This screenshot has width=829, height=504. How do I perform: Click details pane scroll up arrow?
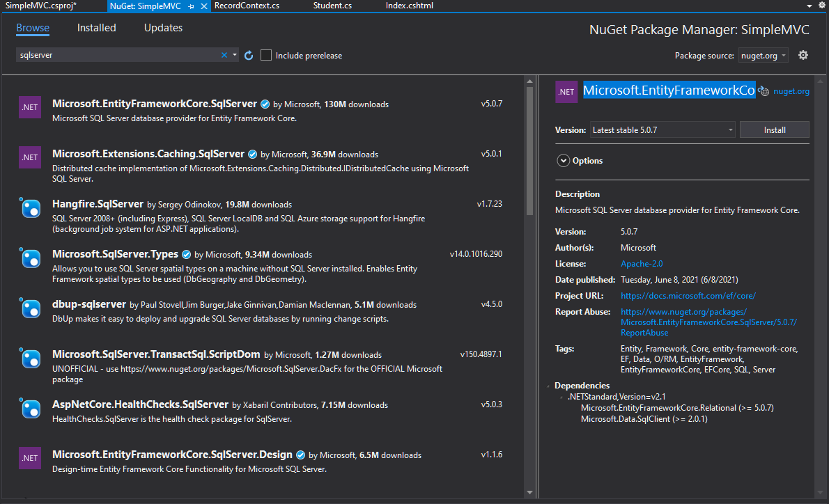[821, 81]
